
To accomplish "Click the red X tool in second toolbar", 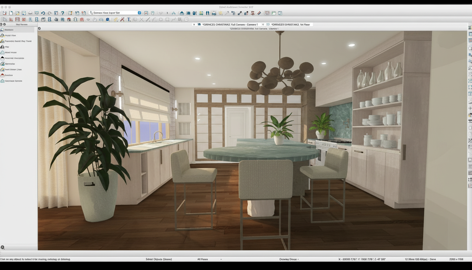I will click(122, 20).
